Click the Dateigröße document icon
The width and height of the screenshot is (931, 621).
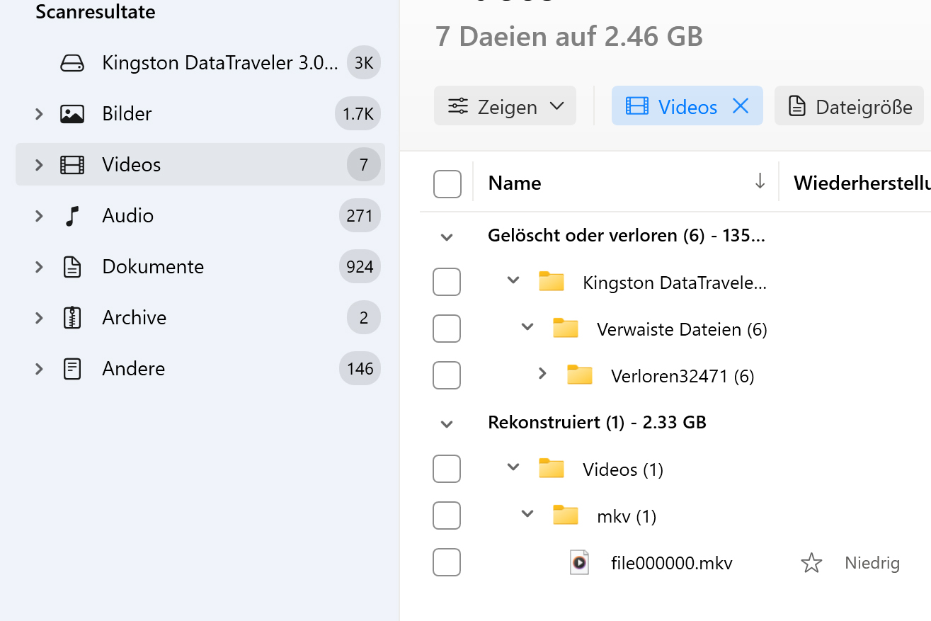[x=797, y=107]
